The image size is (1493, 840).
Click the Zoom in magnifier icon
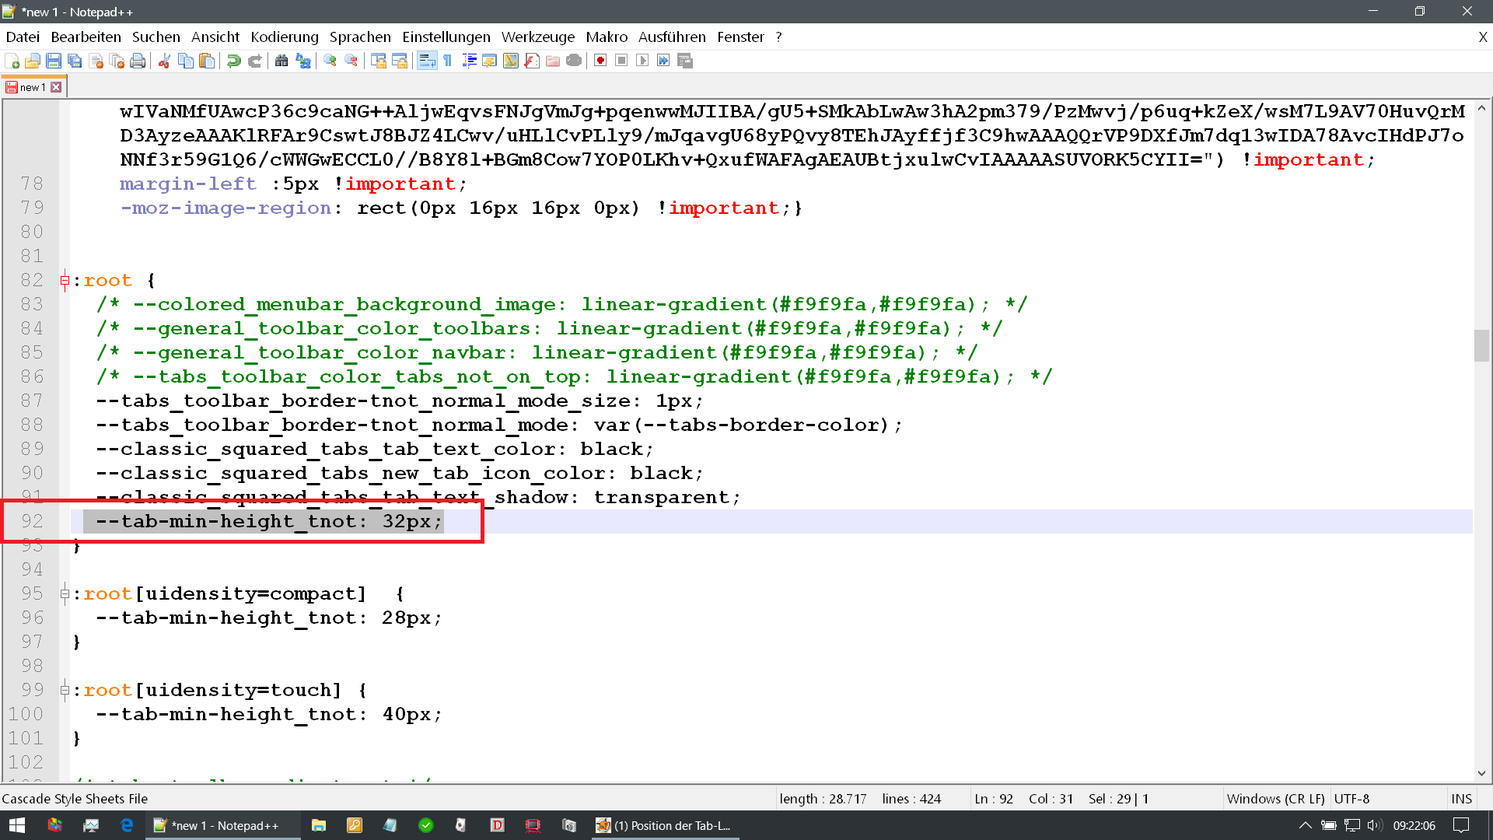pos(330,61)
